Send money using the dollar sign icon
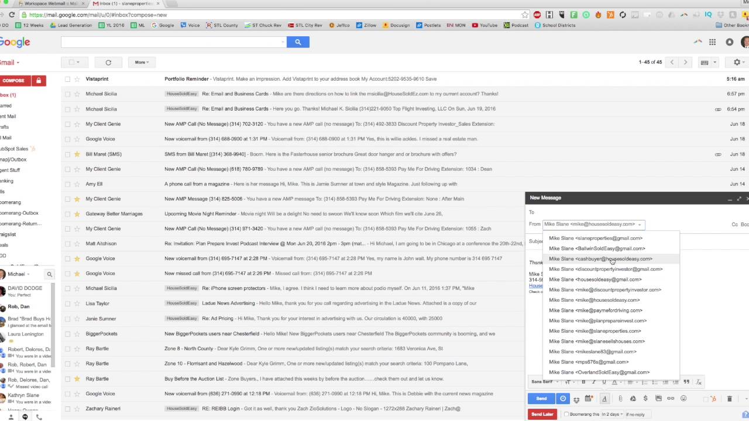 (645, 399)
